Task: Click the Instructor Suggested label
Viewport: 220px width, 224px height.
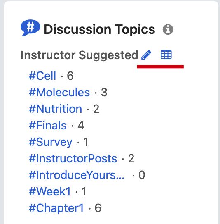Action: pos(80,55)
